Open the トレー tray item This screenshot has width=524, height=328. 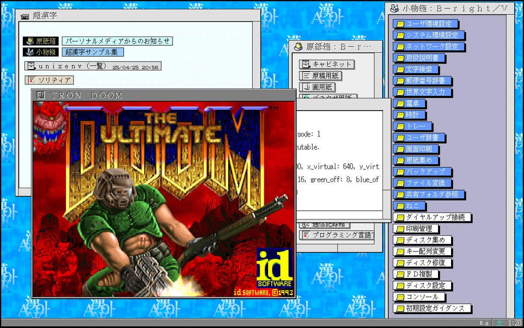[413, 126]
